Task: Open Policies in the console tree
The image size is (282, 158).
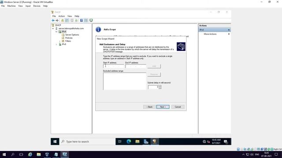Action: (x=69, y=38)
